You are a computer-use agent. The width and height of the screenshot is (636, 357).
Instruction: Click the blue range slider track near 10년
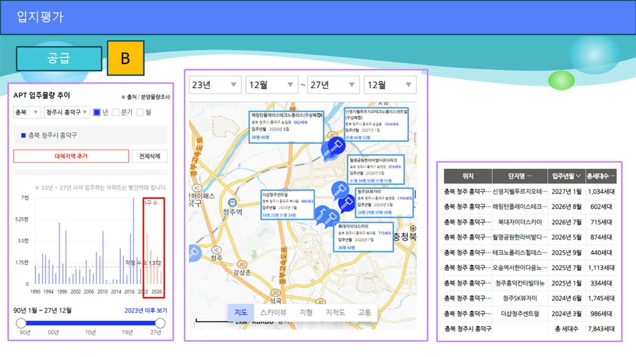90,323
